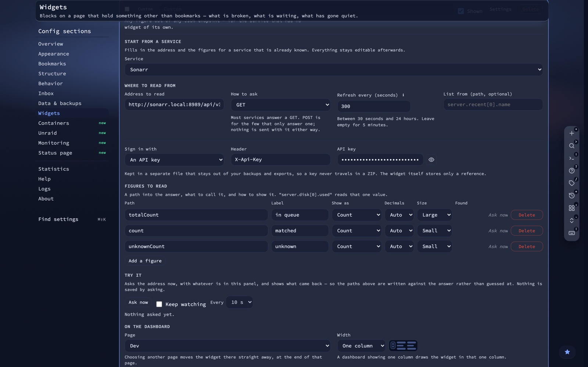Viewport: 588px width, 367px height.
Task: Click the Address to read input field
Action: tap(174, 105)
